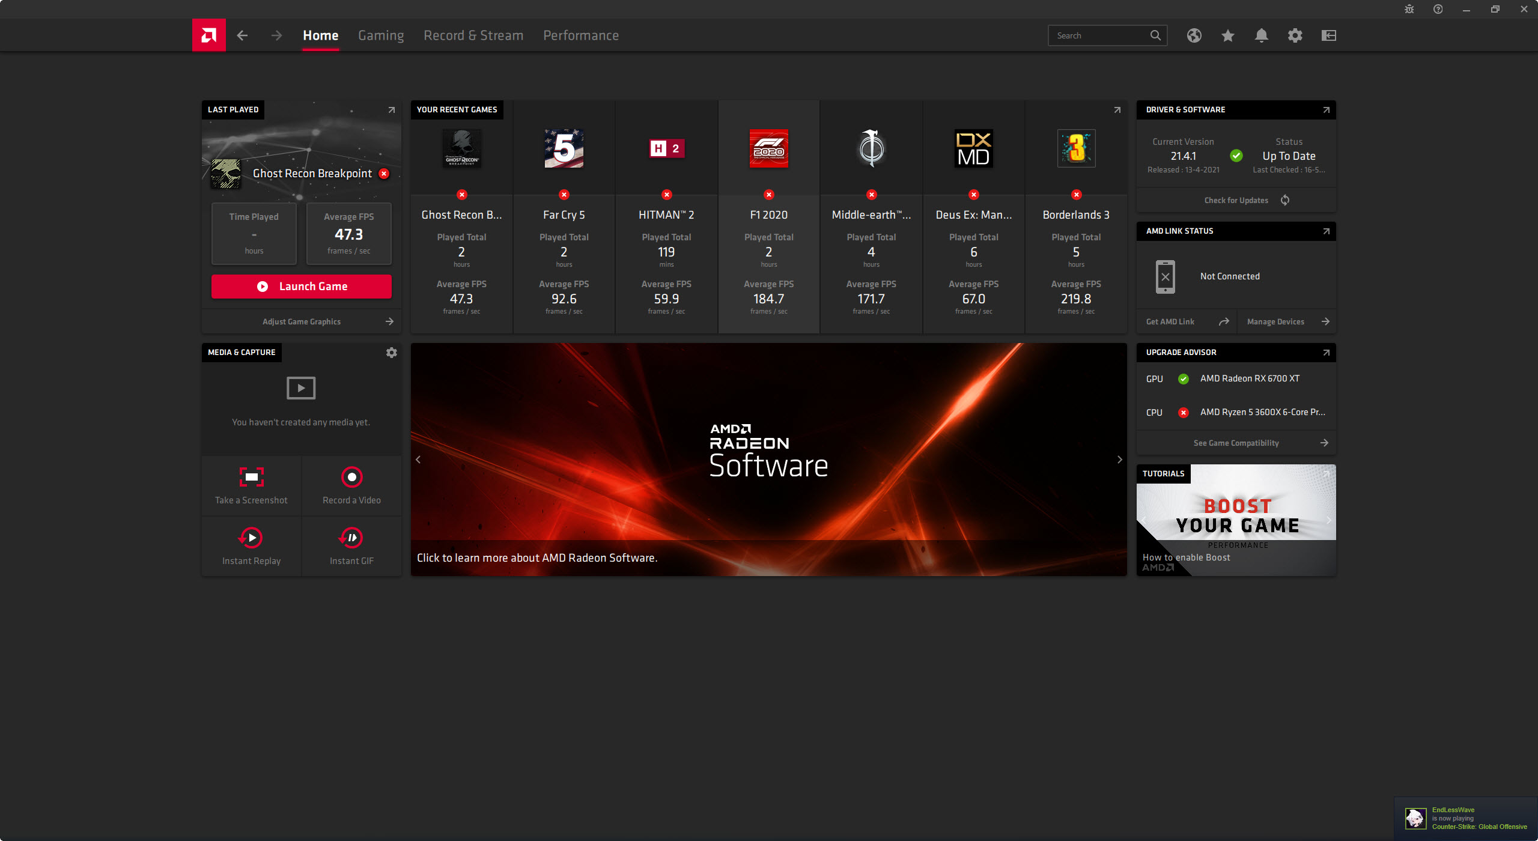Viewport: 1538px width, 841px height.
Task: Open settings gear in top bar
Action: tap(1295, 35)
